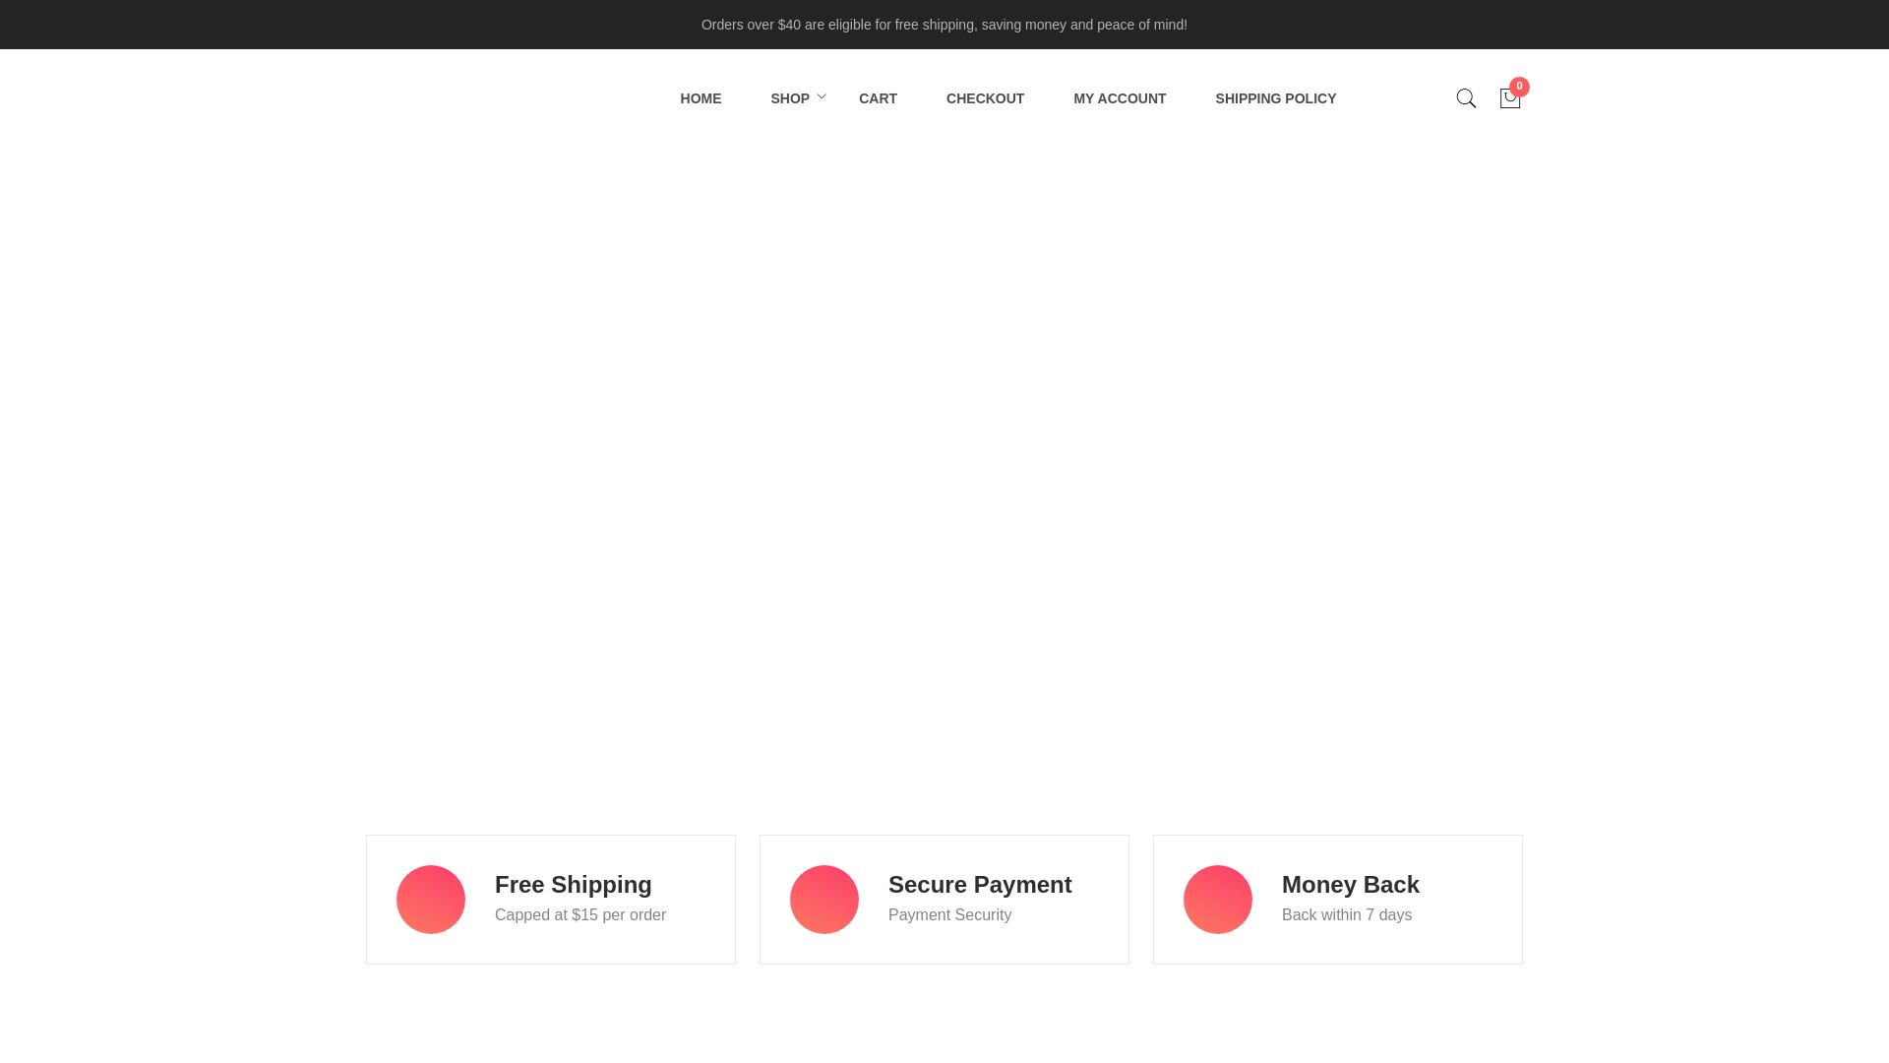Go to the Home menu item
Image resolution: width=1889 pixels, height=1063 pixels.
(x=701, y=98)
